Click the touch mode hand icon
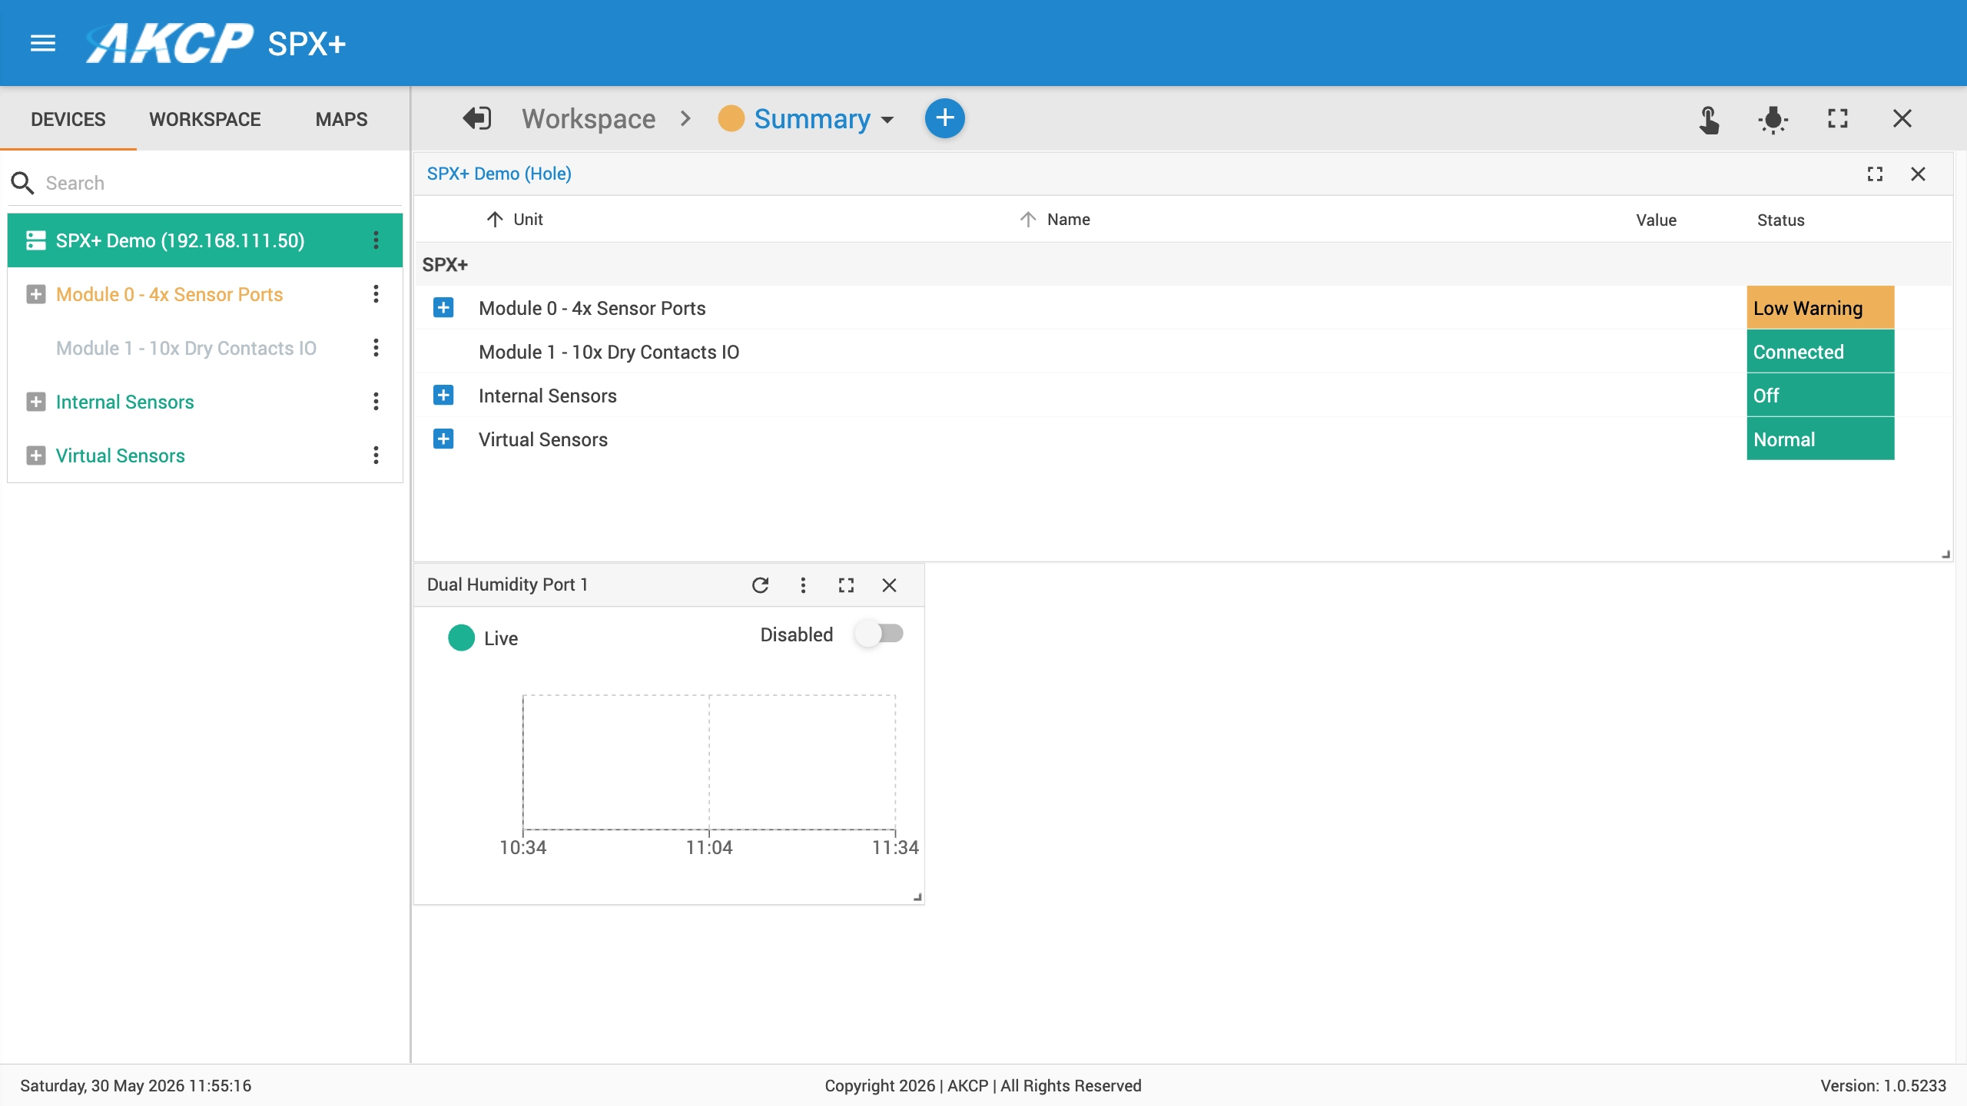Screen dimensions: 1967x1106 click(1709, 119)
